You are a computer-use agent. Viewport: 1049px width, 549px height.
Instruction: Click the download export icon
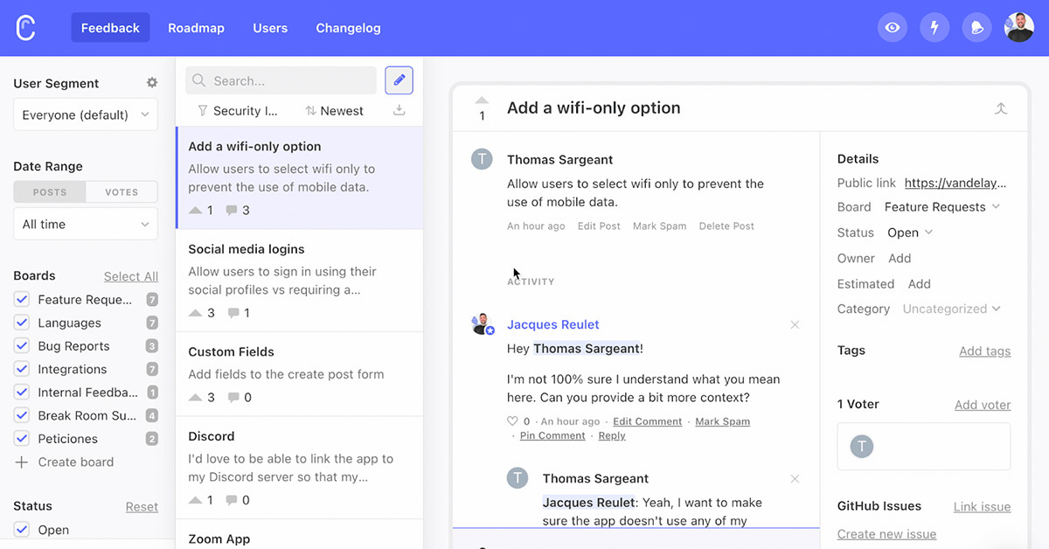point(399,111)
